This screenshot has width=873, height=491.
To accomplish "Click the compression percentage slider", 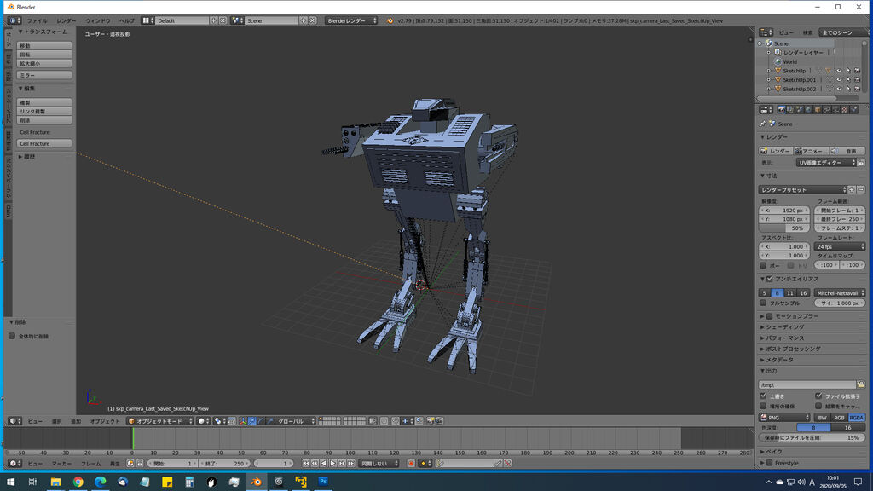I will pos(812,437).
